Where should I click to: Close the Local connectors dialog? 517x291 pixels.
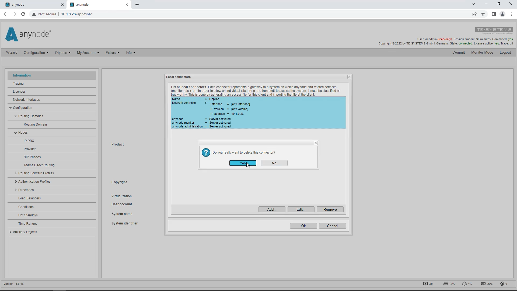click(349, 77)
